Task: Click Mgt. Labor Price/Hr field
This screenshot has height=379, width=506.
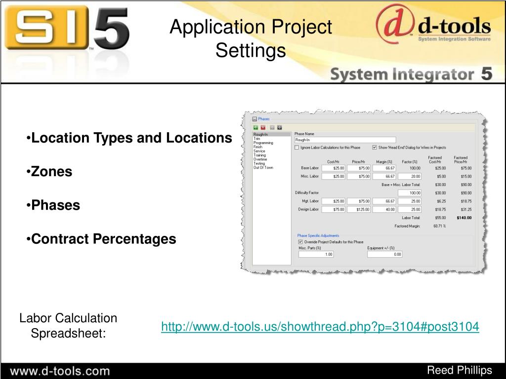Action: (359, 201)
